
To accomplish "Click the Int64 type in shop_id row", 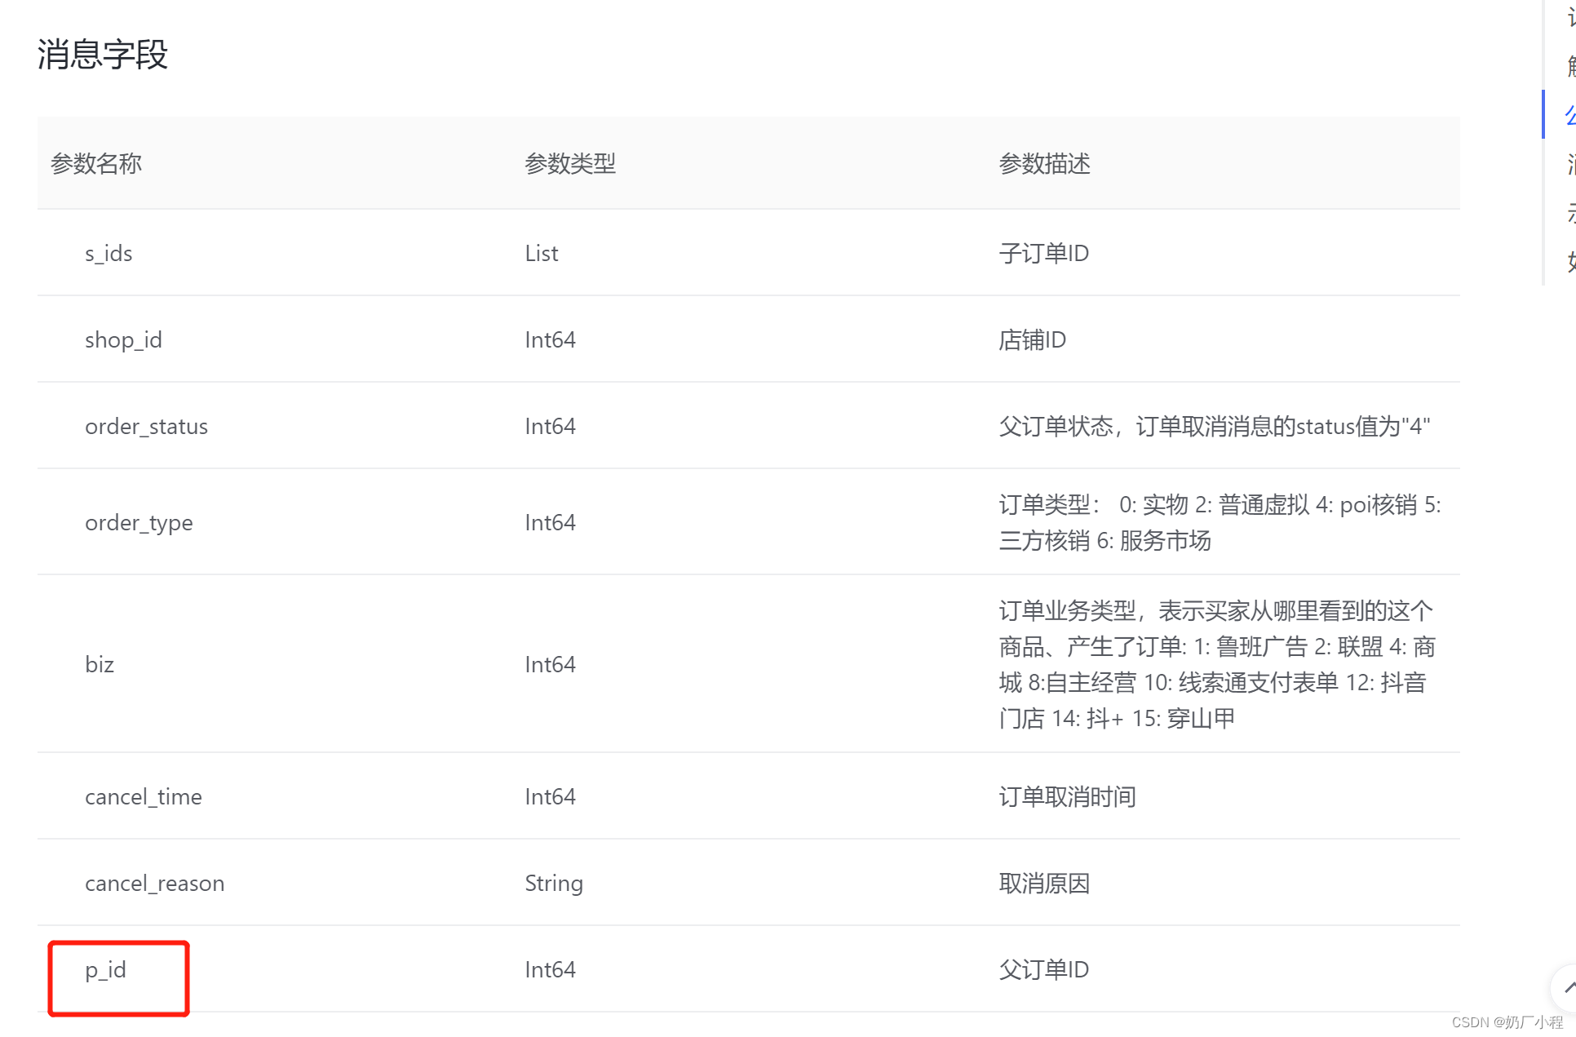I will 550,340.
